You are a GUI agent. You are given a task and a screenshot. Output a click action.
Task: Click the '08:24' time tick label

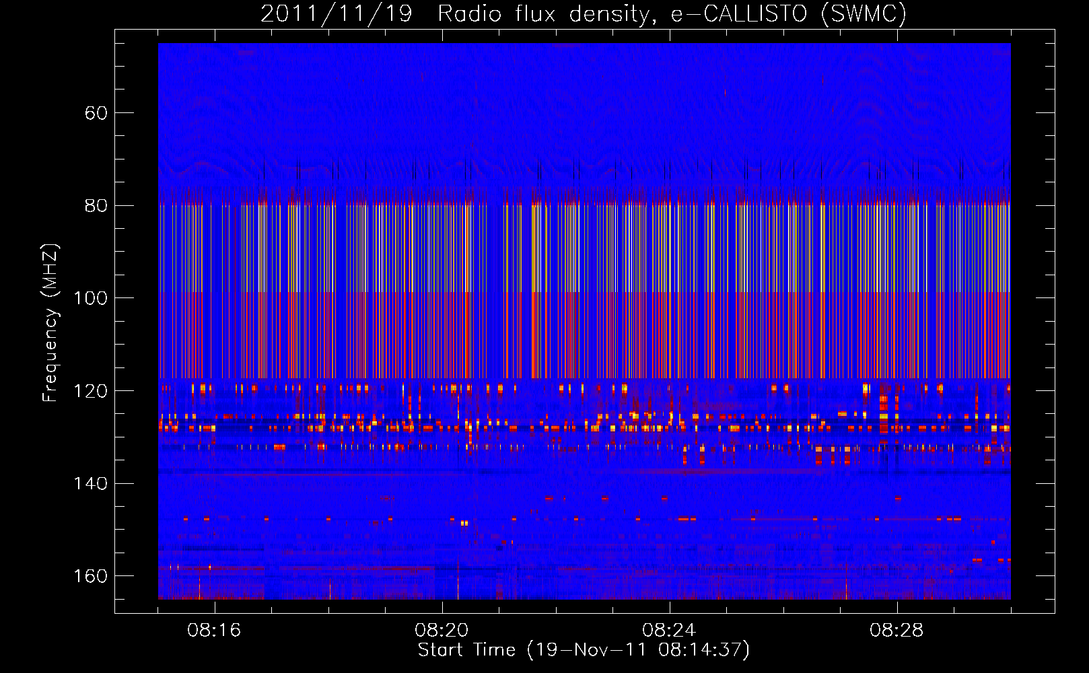tap(669, 631)
